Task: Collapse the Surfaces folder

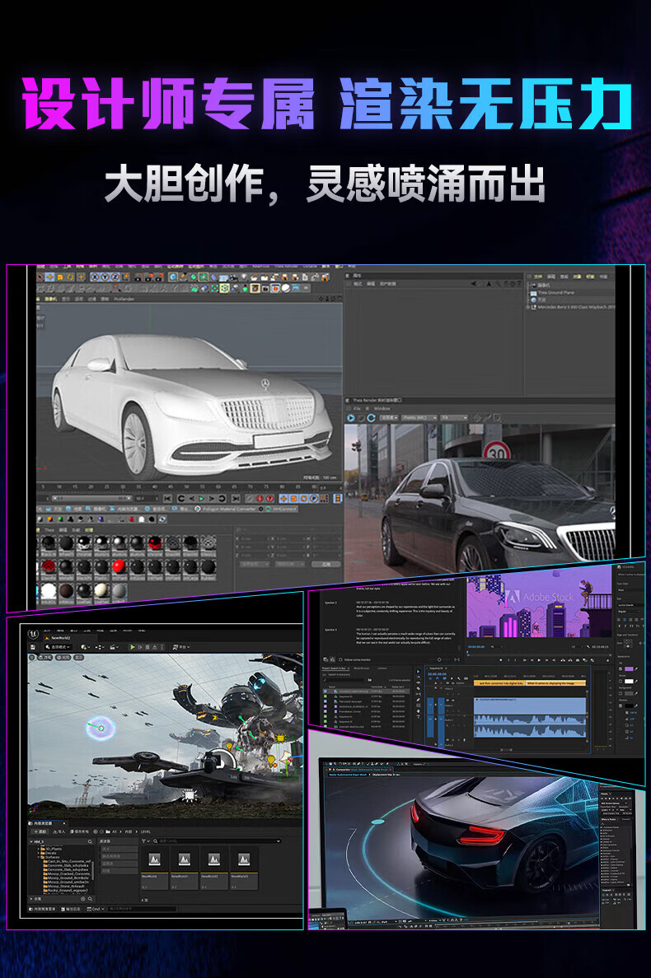Action: [x=39, y=857]
